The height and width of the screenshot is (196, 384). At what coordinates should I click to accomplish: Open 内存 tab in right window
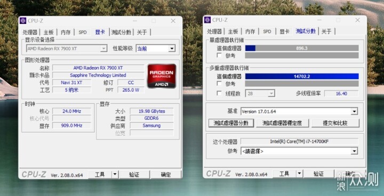(x=250, y=31)
